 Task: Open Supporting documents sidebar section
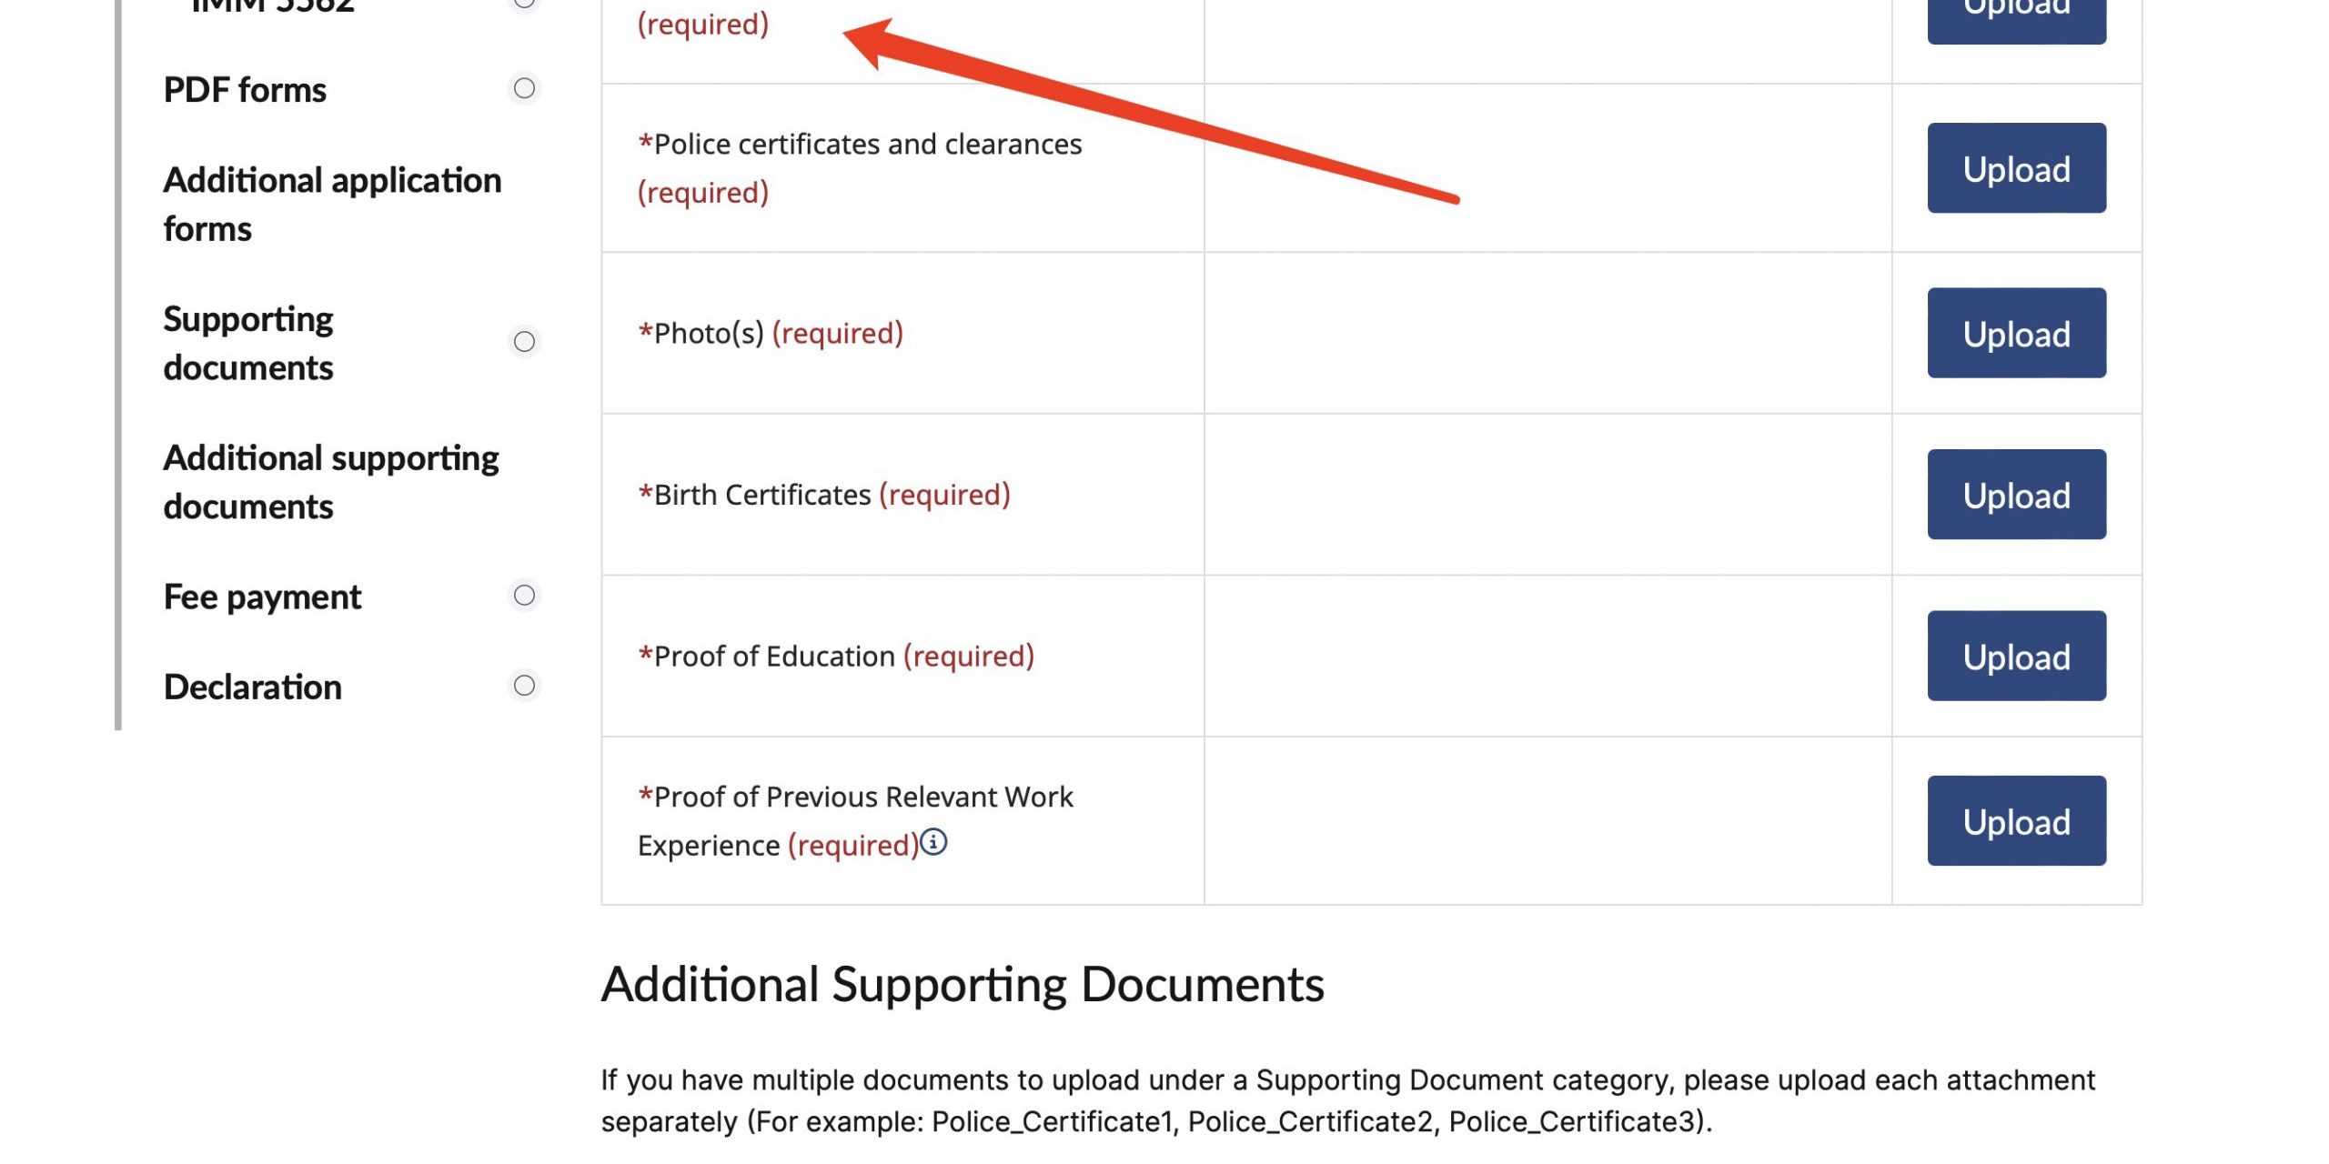tap(248, 343)
